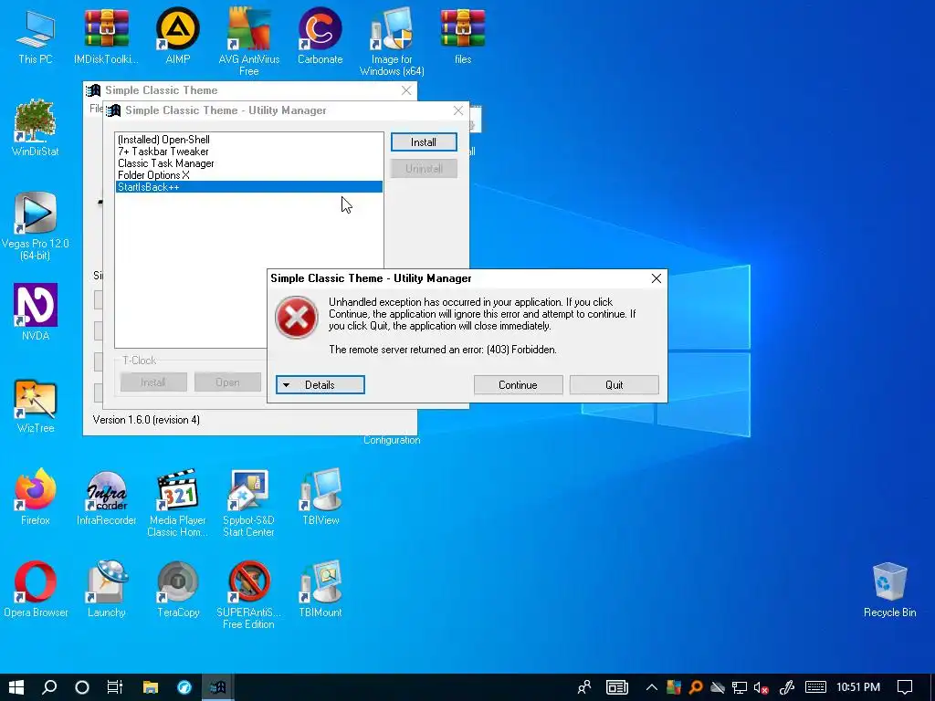The height and width of the screenshot is (701, 935).
Task: Click Simple Classic Theme taskbar button
Action: pos(217,687)
